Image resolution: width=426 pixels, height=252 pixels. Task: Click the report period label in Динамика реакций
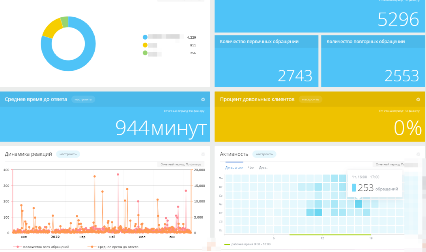coord(181,164)
